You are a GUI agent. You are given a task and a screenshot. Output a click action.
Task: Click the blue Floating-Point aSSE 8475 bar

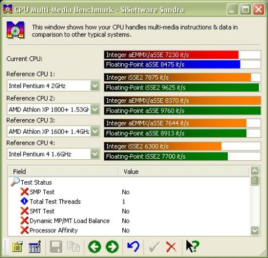point(182,64)
